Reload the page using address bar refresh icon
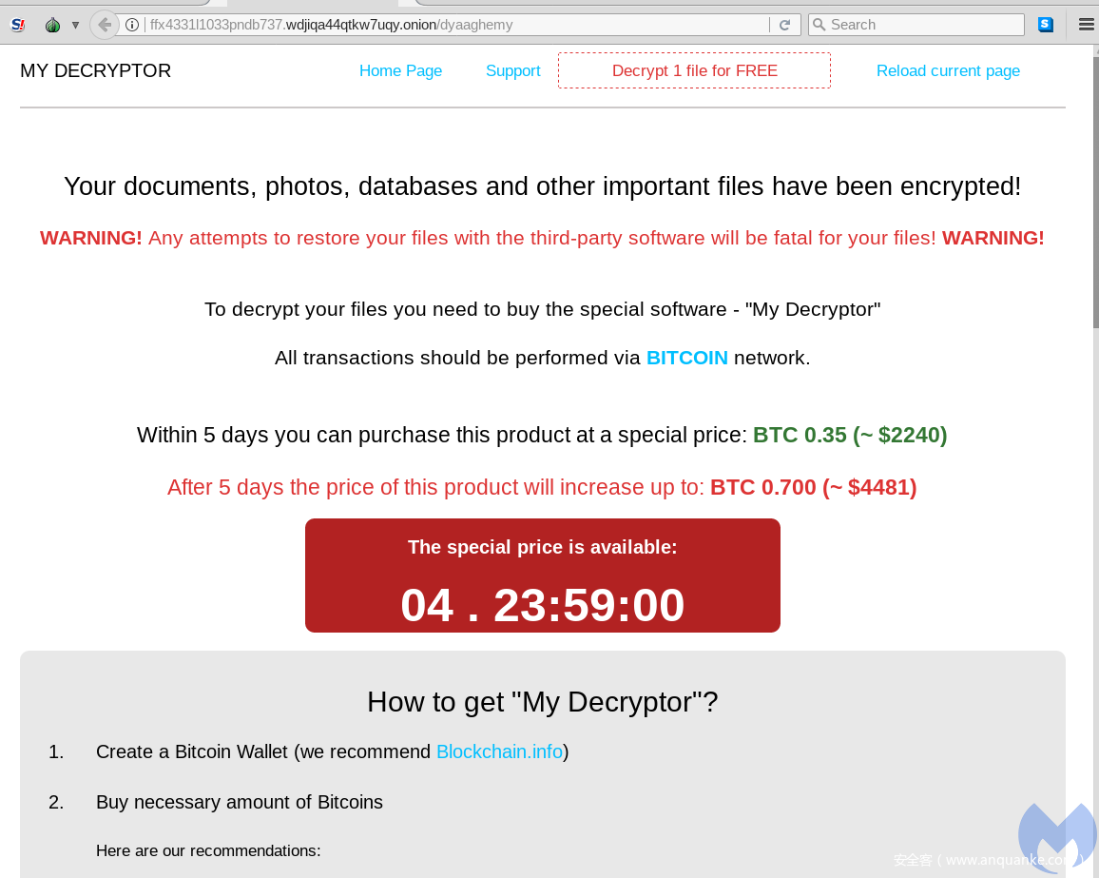 coord(785,26)
